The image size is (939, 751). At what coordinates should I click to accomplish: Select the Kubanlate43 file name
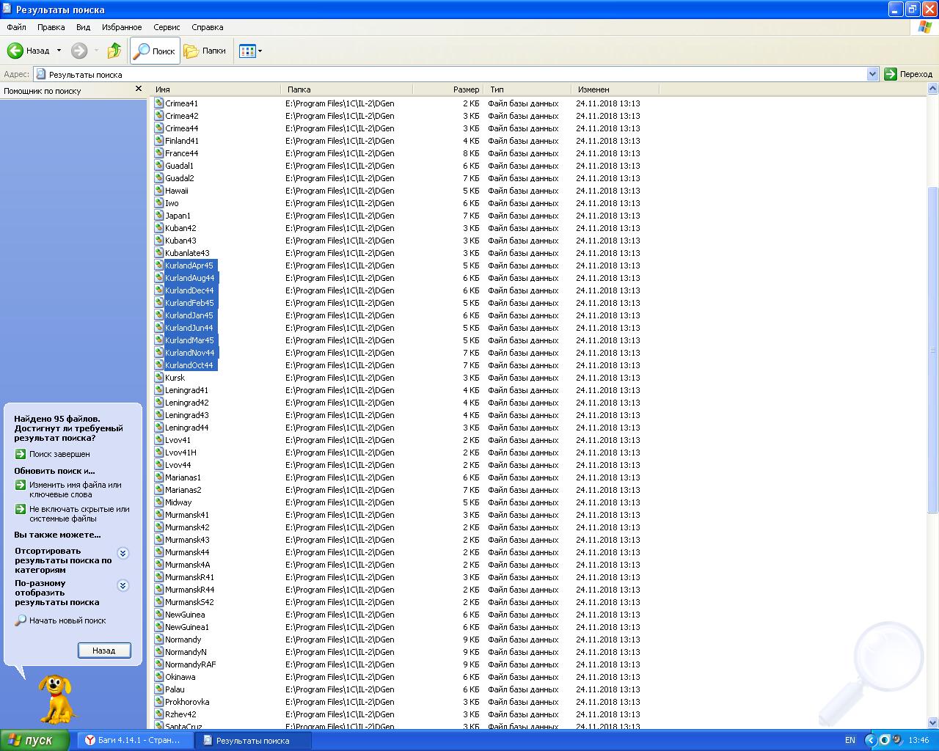187,253
